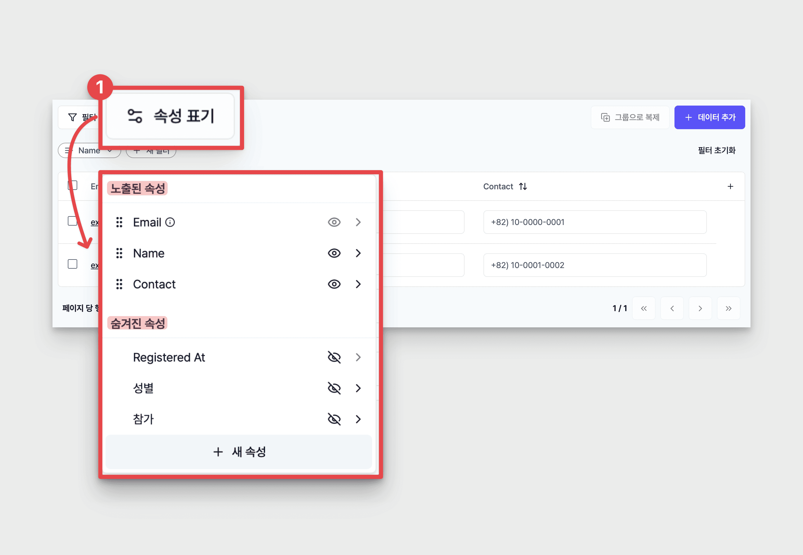Go to last page double-chevron
The width and height of the screenshot is (803, 555).
point(728,308)
